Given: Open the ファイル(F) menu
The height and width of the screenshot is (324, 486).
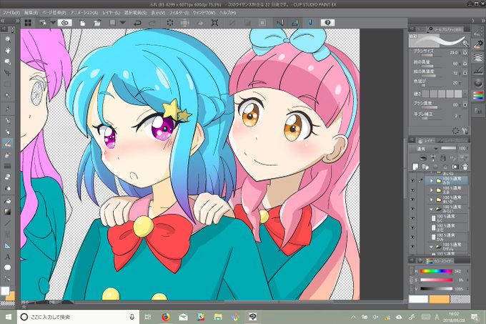Looking at the screenshot, I should [x=11, y=13].
